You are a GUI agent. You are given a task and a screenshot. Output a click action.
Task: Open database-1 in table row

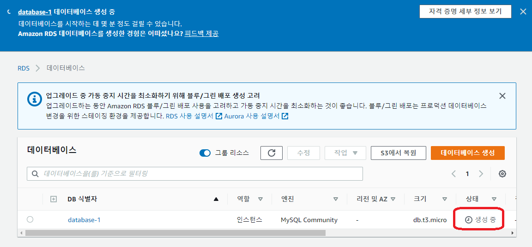click(84, 220)
